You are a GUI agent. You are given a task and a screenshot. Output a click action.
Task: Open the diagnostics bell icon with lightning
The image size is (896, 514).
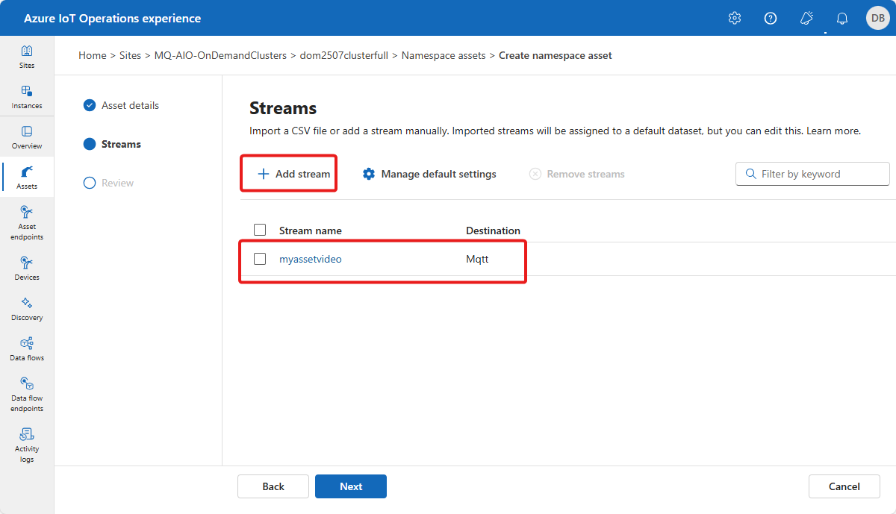point(806,18)
